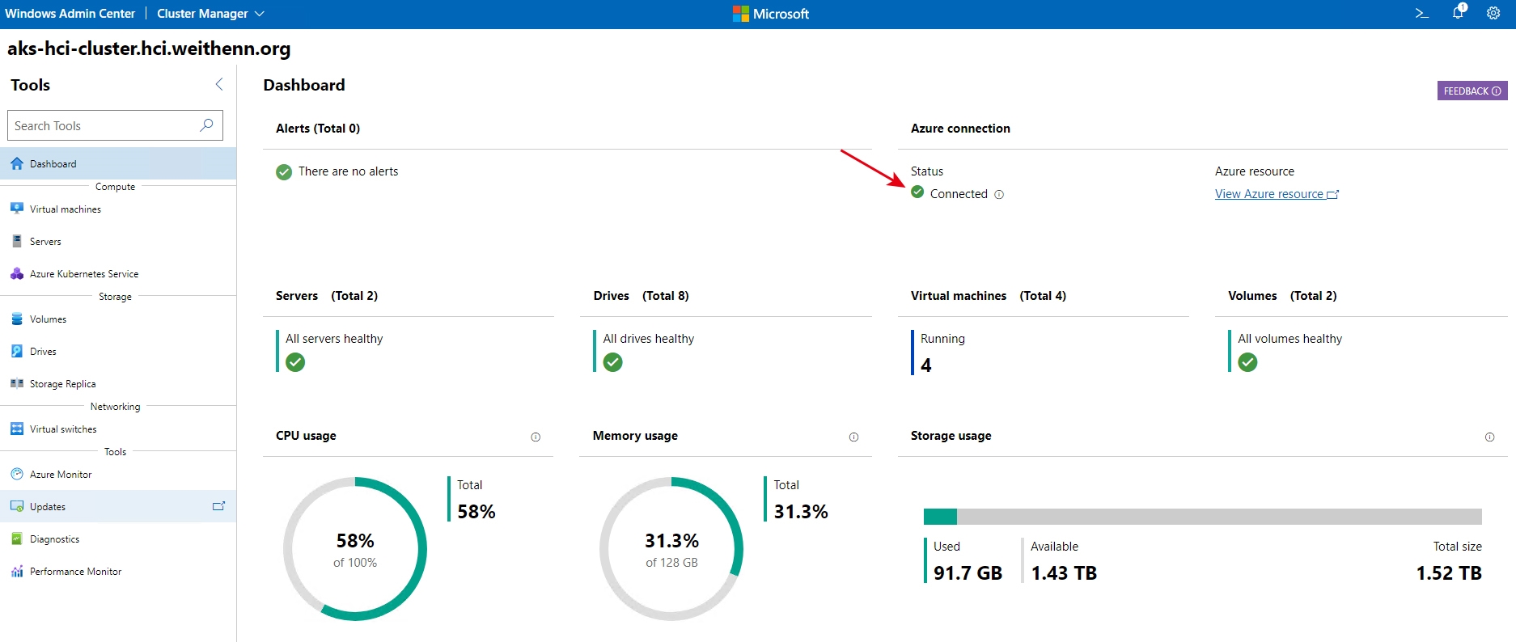Click the Diagnostics icon

(x=17, y=539)
